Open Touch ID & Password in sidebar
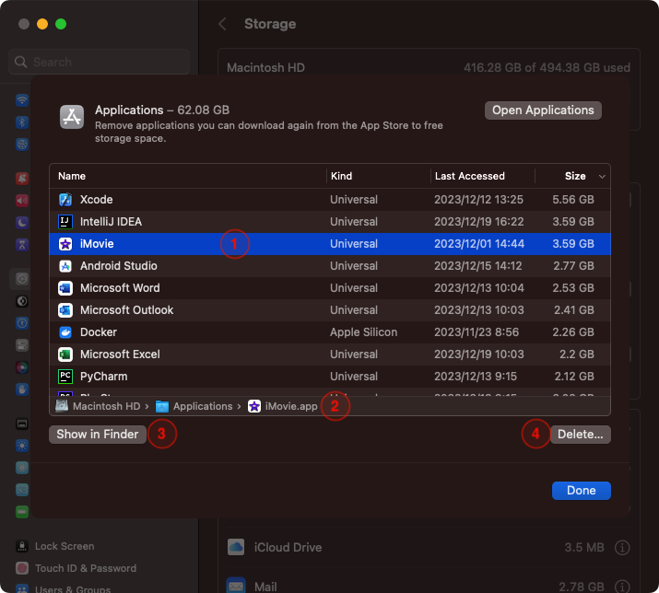The image size is (659, 593). [x=86, y=568]
